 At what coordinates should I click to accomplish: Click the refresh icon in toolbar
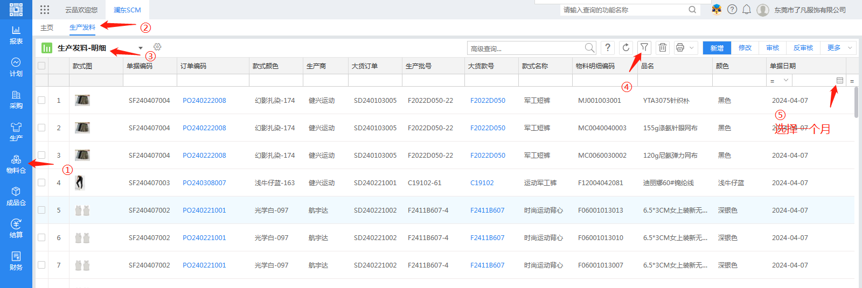pyautogui.click(x=625, y=47)
